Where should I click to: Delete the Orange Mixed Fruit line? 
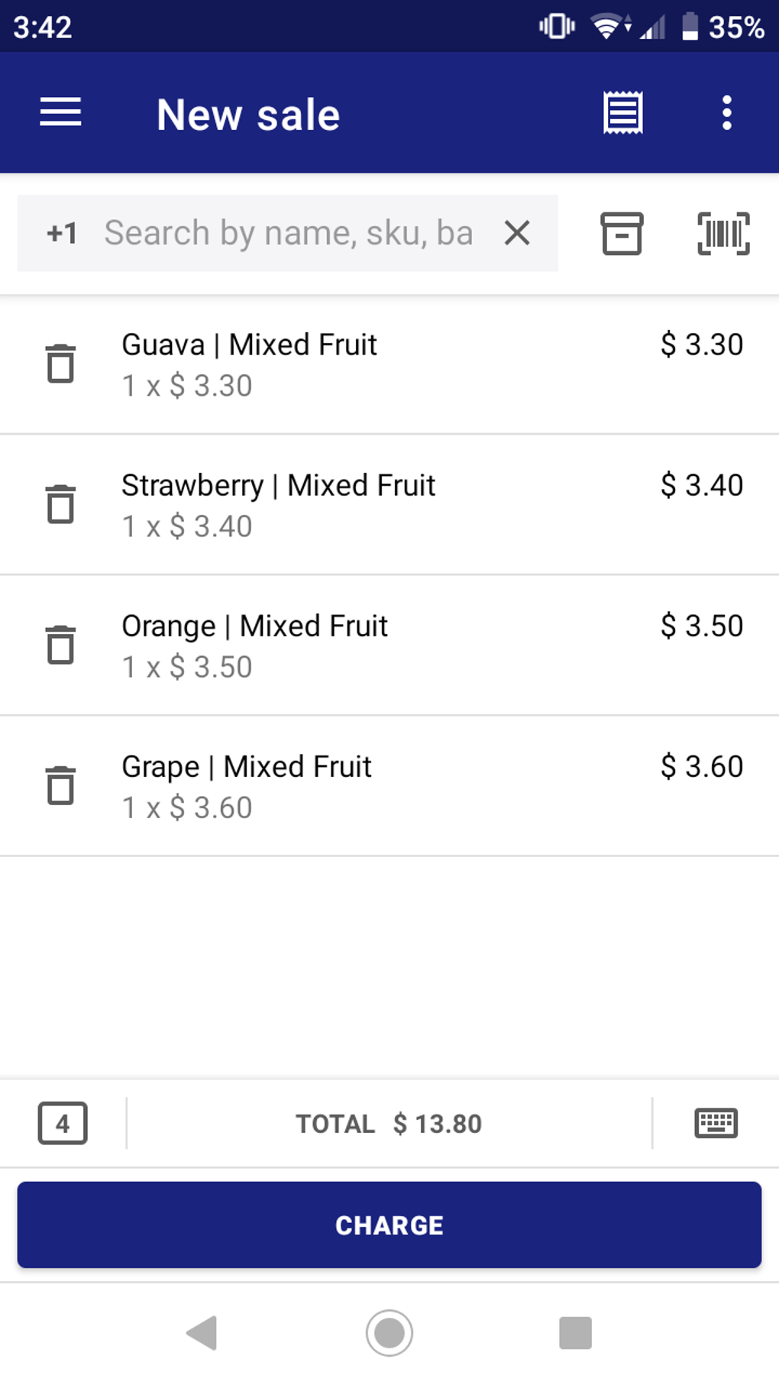tap(60, 645)
